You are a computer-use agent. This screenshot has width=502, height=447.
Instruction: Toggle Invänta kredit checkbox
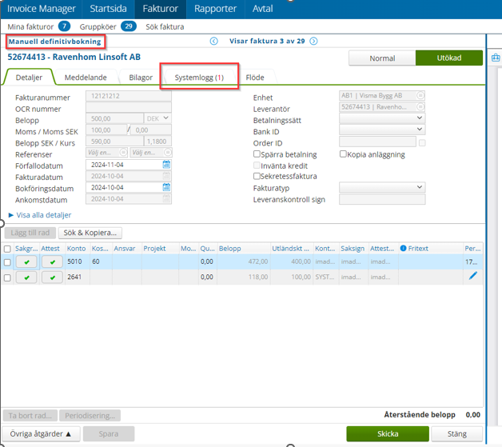click(x=257, y=166)
